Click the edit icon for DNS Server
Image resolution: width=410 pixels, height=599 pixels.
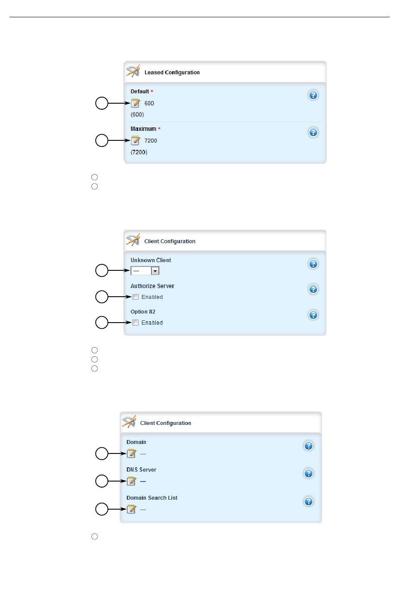[131, 481]
